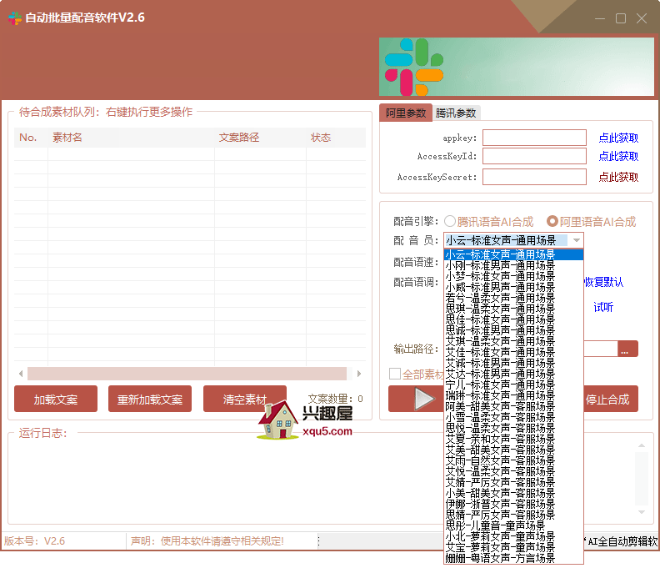Collapse the 配音员 combo box arrow
The height and width of the screenshot is (568, 660).
point(577,240)
